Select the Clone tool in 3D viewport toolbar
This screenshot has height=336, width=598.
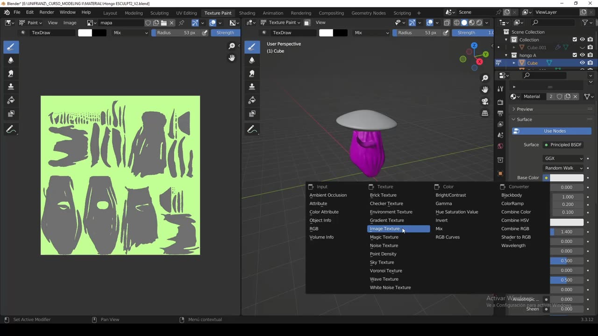(252, 87)
